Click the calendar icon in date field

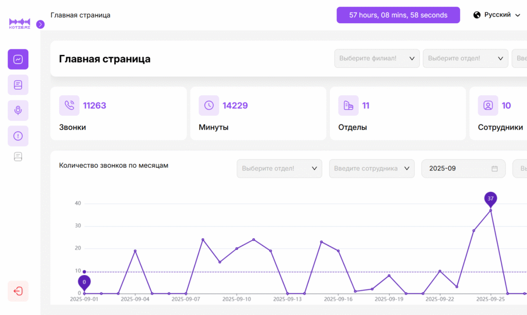coord(495,169)
